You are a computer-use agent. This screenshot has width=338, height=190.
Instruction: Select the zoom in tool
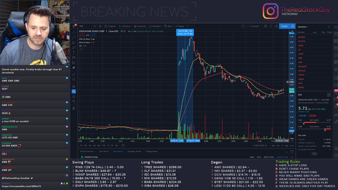(74, 80)
